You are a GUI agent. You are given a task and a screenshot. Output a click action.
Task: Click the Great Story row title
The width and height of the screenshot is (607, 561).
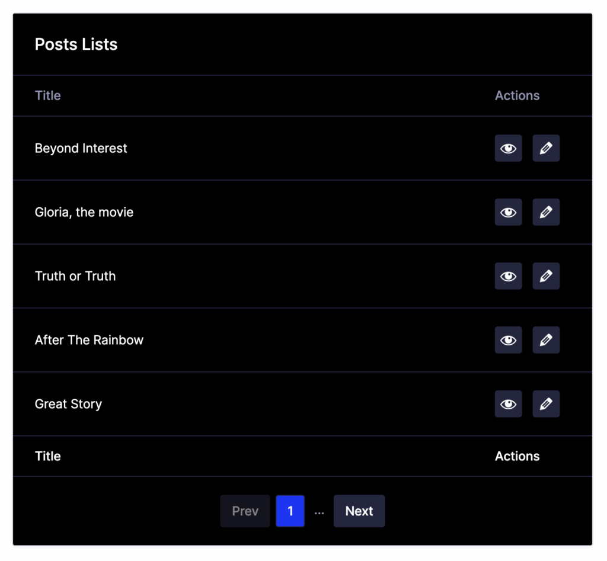click(x=68, y=404)
